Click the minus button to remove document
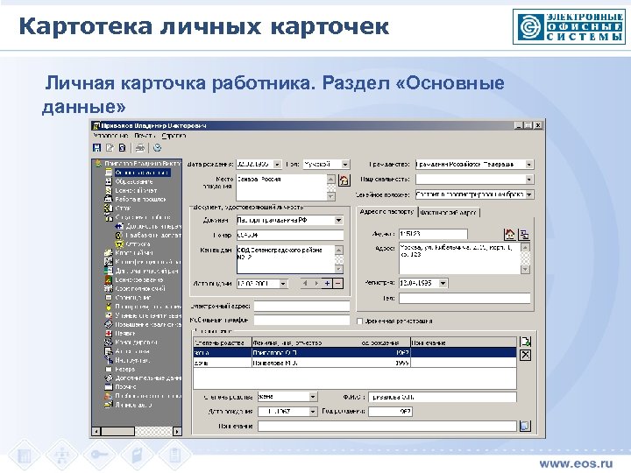 tap(338, 284)
